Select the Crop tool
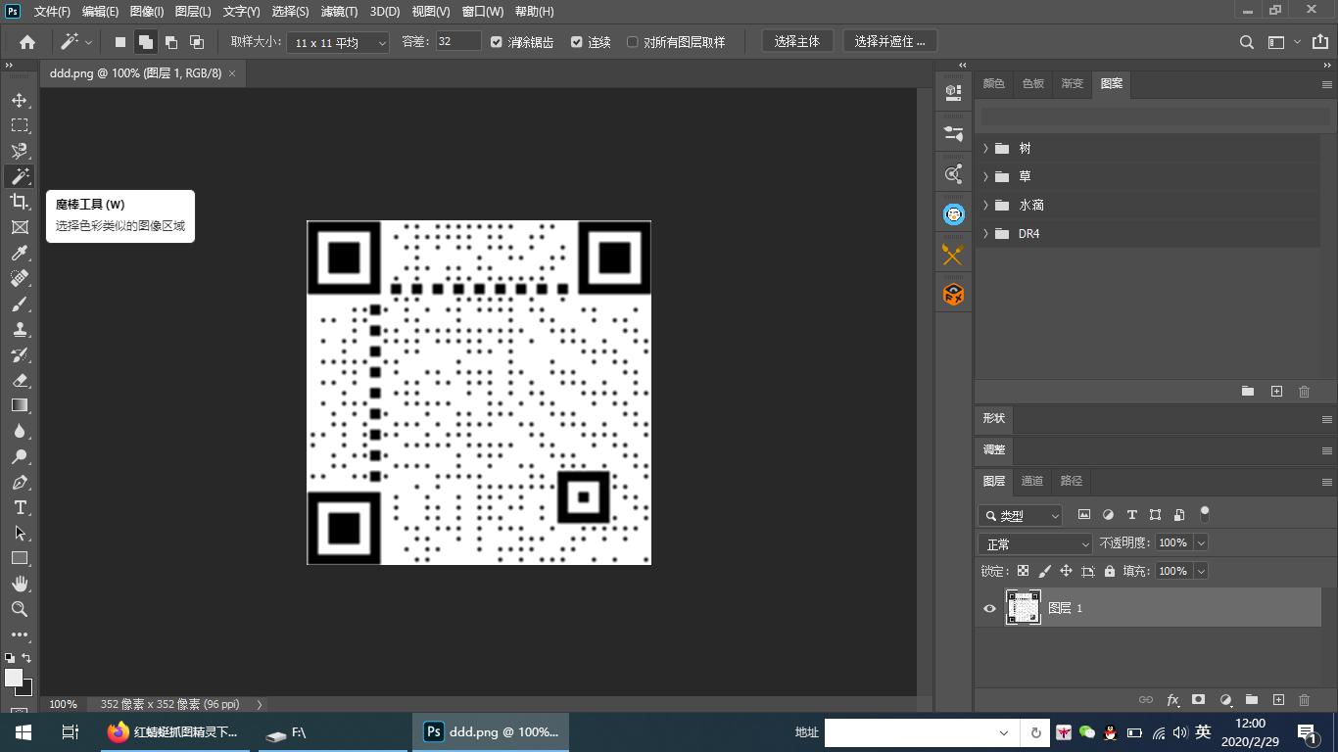The image size is (1338, 752). point(20,202)
